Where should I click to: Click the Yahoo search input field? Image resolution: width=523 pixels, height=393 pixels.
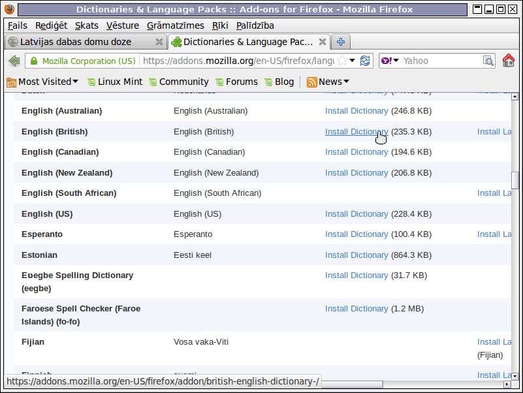coord(441,61)
